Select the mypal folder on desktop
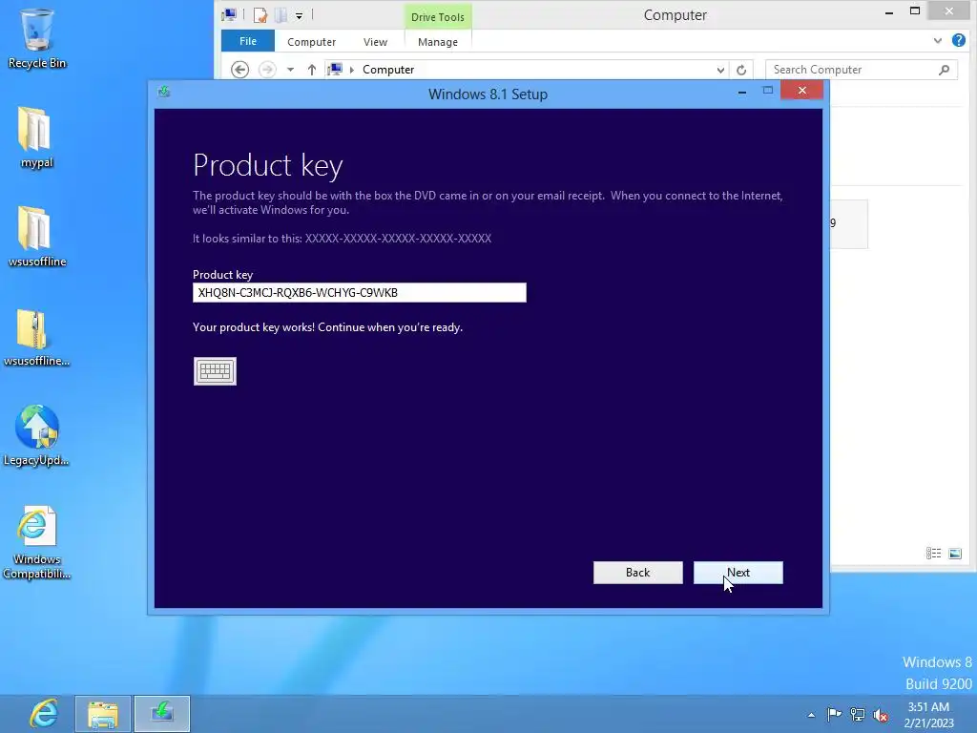The image size is (977, 733). click(36, 137)
